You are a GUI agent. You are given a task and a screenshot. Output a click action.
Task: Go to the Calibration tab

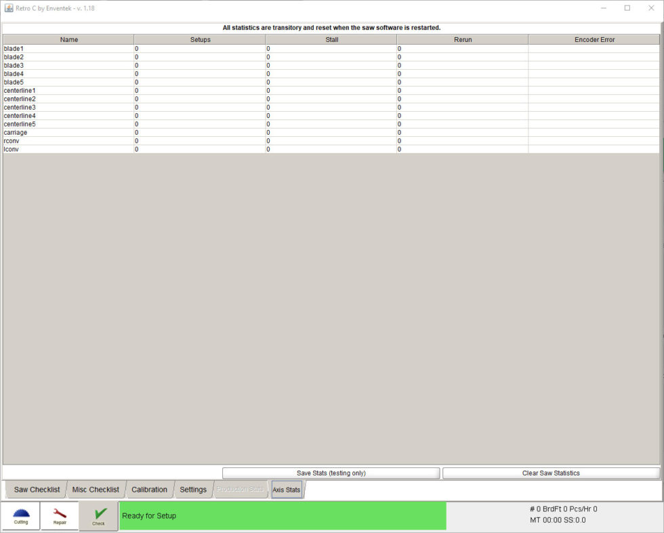149,490
